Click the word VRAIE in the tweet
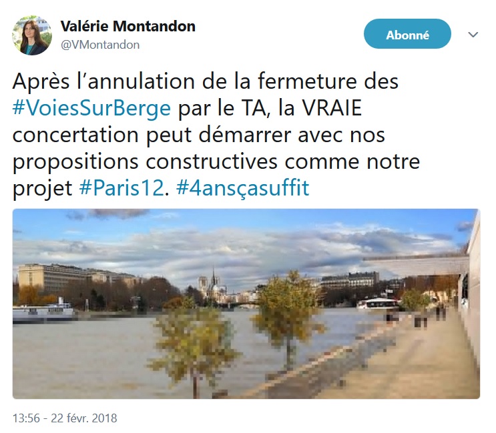This screenshot has height=433, width=496. [332, 108]
